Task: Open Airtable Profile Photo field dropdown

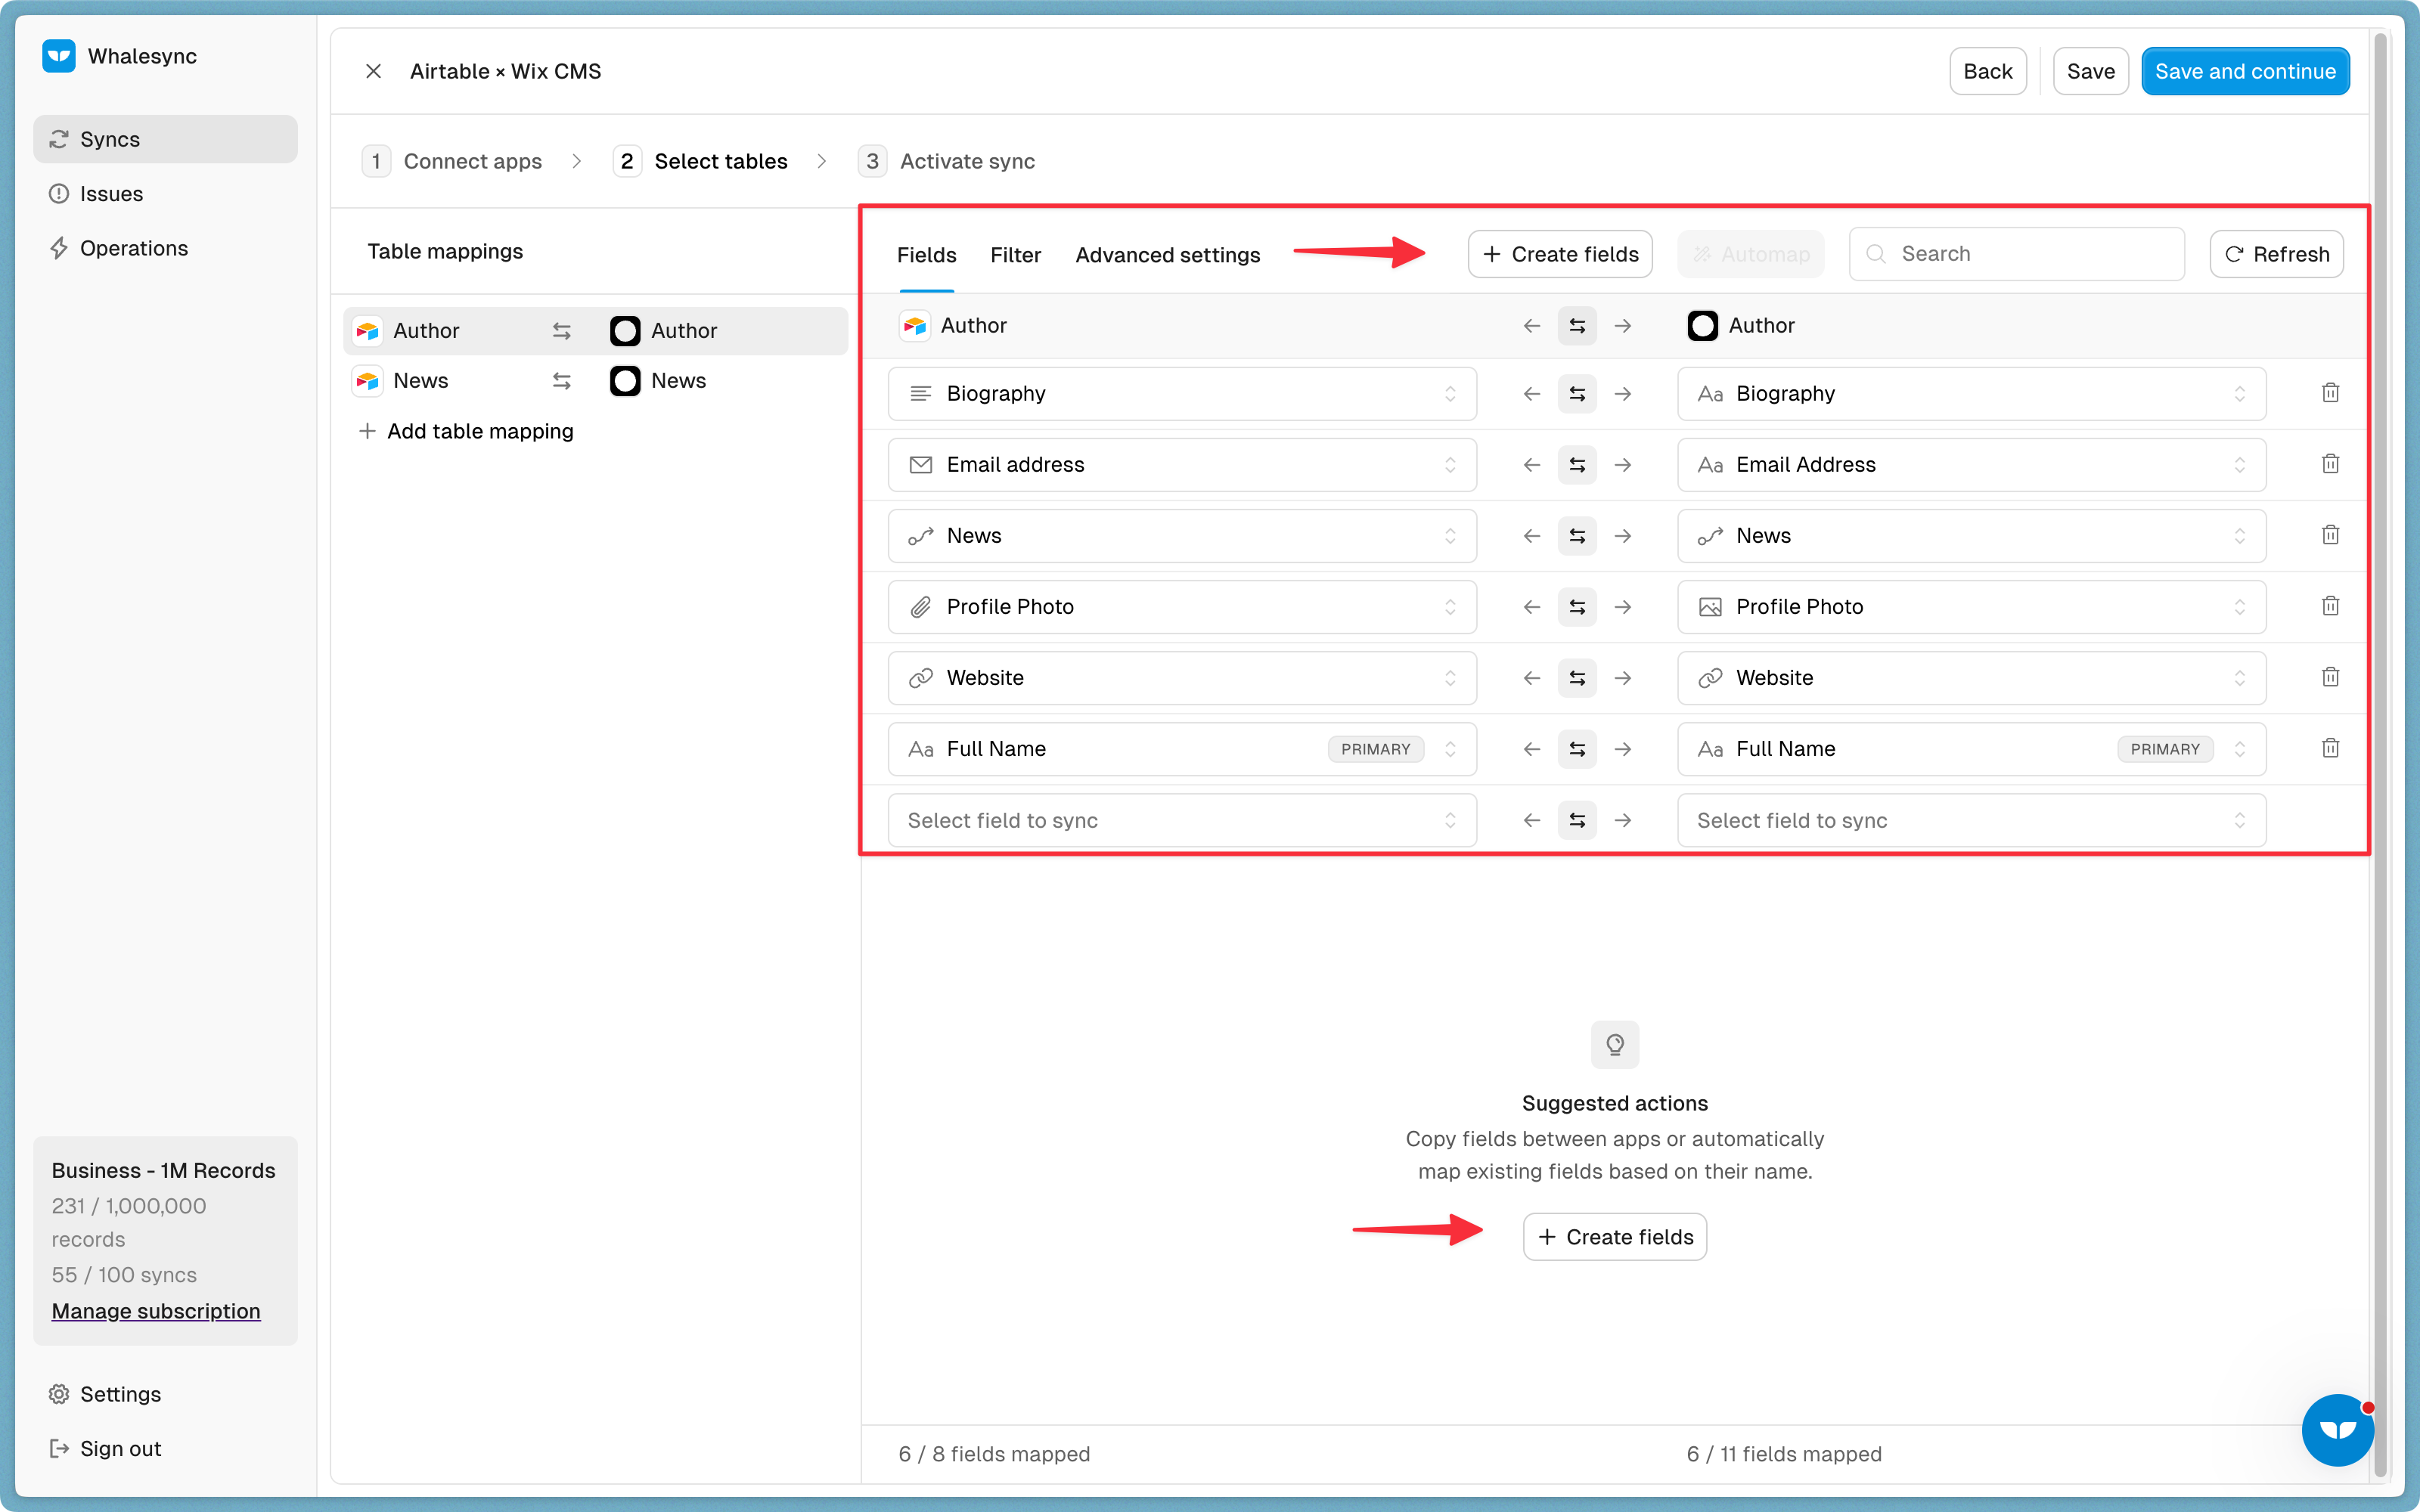Action: (1182, 607)
